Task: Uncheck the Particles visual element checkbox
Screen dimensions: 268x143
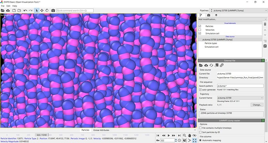Action: [x=200, y=26]
